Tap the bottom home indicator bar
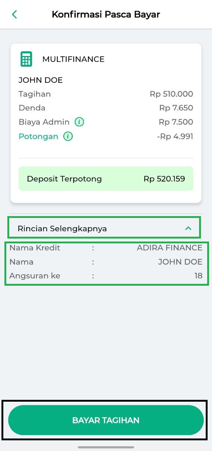Screen dimensions: 212x451 pyautogui.click(x=106, y=447)
